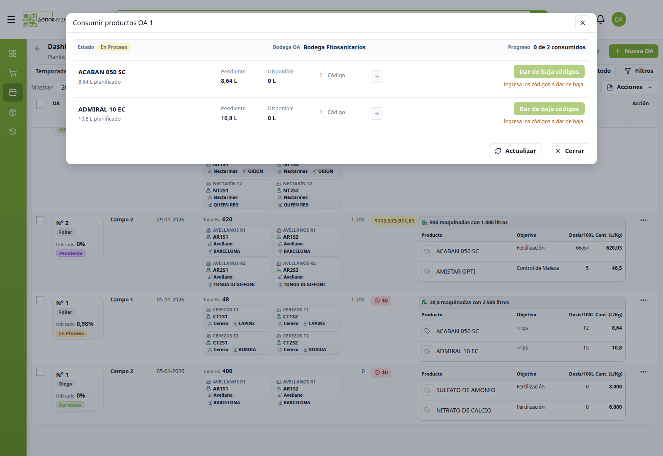Screen dimensions: 663x456
Task: Go back with the arrow icon
Action: [38, 49]
